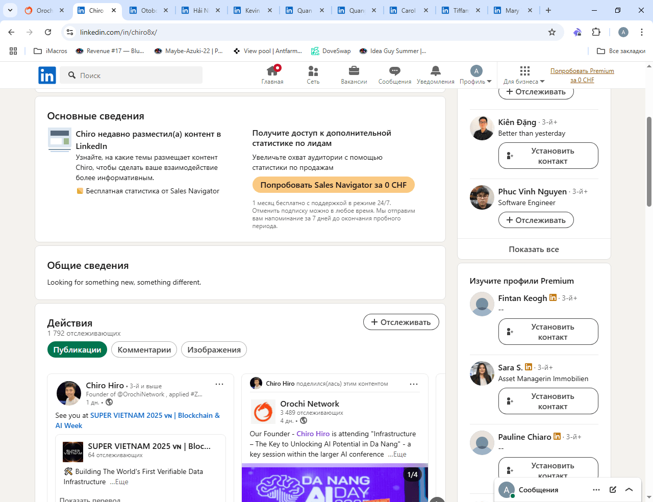This screenshot has width=653, height=502.
Task: Open options menu on Chiro Hiro post
Action: (219, 384)
